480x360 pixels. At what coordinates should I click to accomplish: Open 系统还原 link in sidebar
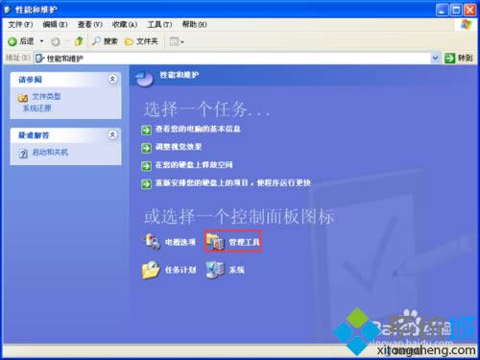(36, 108)
